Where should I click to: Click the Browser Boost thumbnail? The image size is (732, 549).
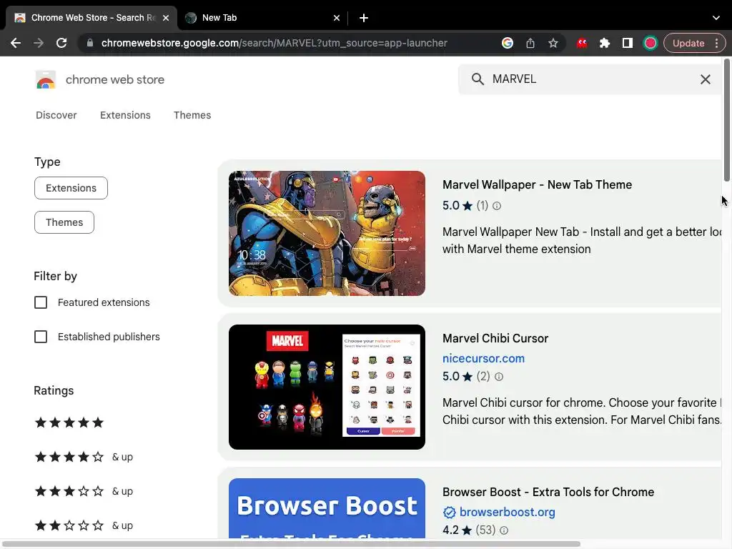point(327,508)
